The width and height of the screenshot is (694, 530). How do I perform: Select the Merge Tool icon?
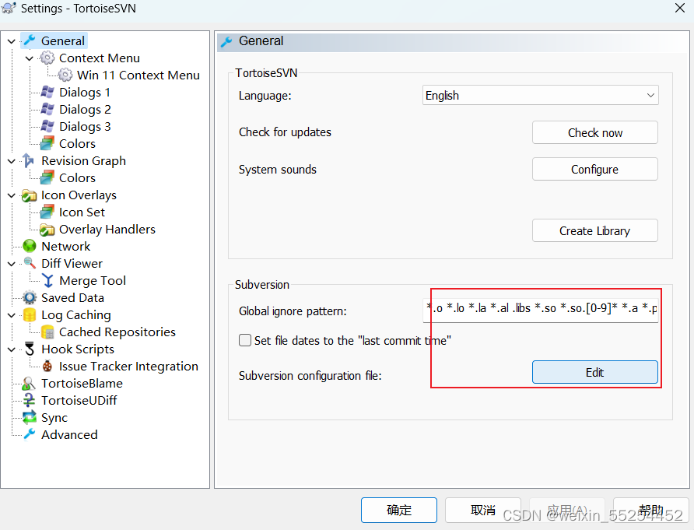coord(47,280)
